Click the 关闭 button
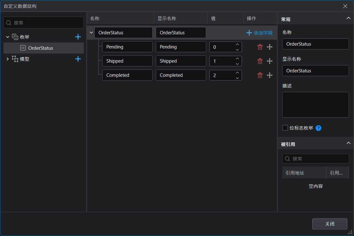Screen dimensions: 354x236 tap(330, 224)
